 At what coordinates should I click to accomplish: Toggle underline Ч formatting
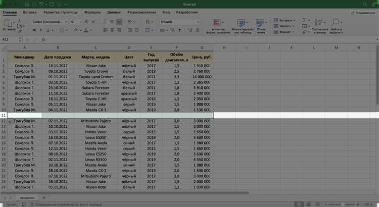(x=48, y=30)
